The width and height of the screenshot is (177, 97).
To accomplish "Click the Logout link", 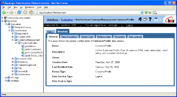I will click(129, 25).
